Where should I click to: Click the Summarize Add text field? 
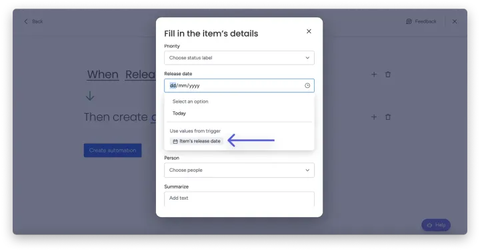pos(239,198)
